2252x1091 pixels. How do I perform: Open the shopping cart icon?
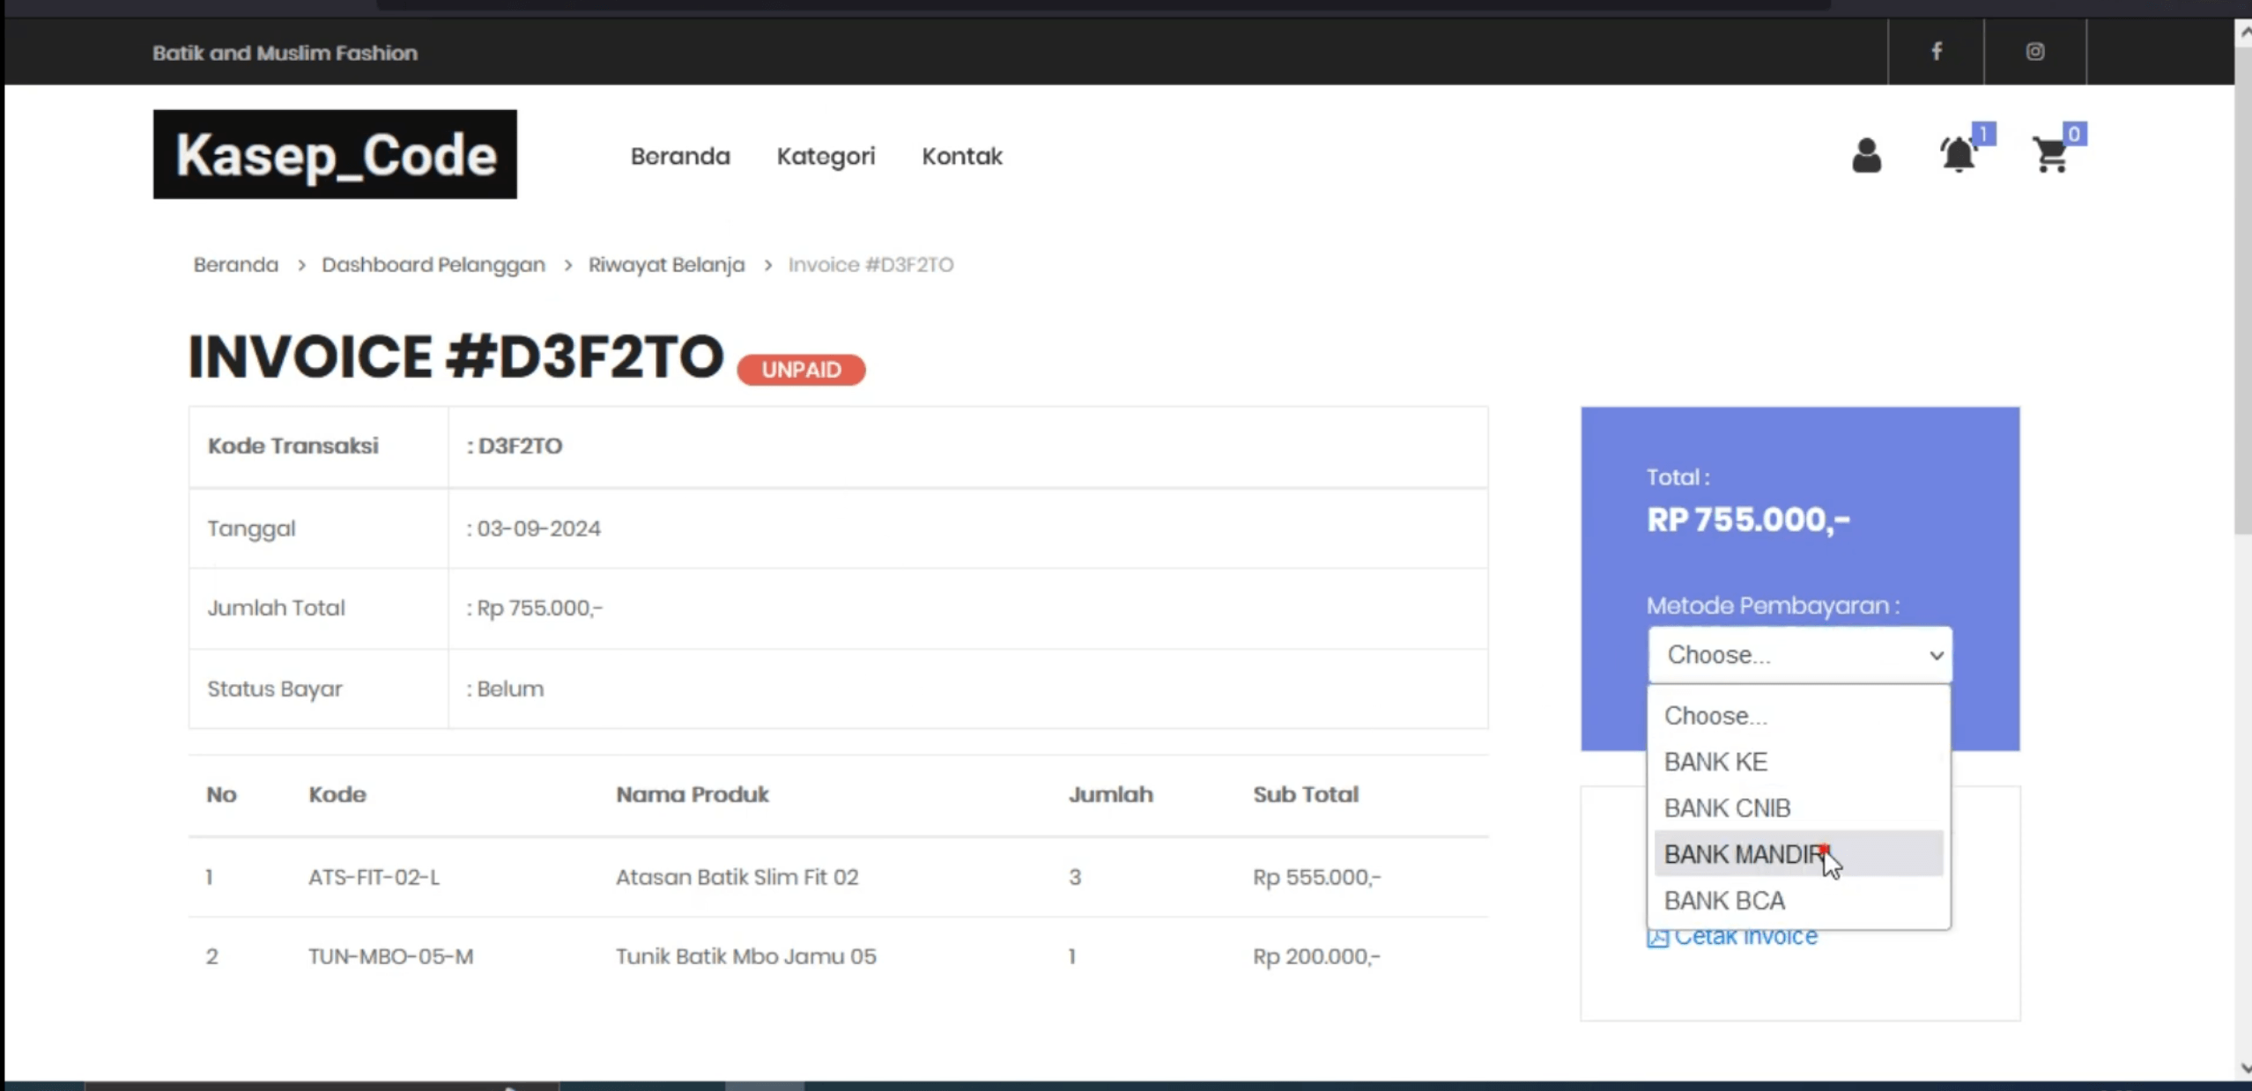click(x=2051, y=156)
